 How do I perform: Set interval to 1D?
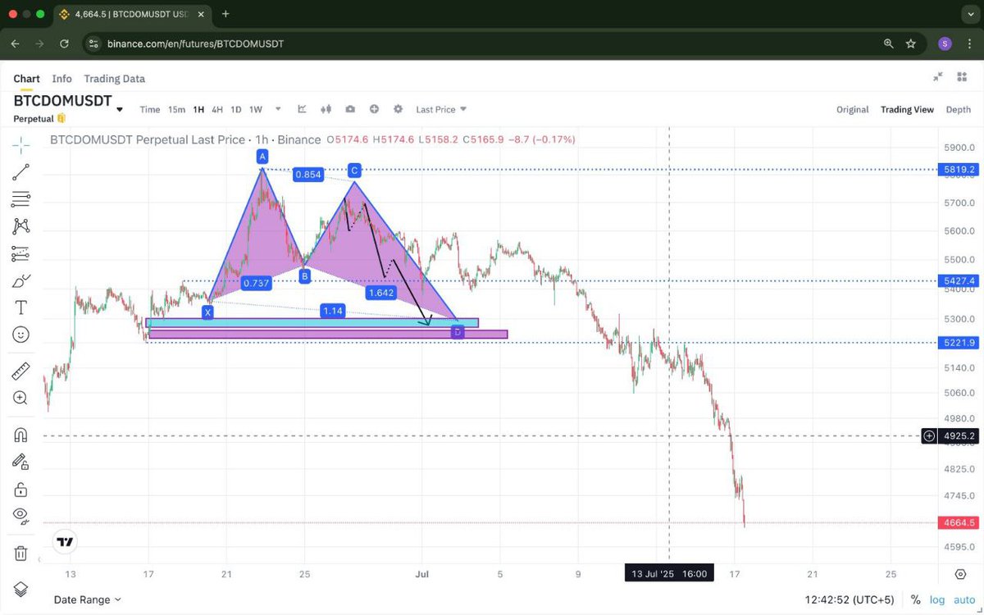[236, 109]
